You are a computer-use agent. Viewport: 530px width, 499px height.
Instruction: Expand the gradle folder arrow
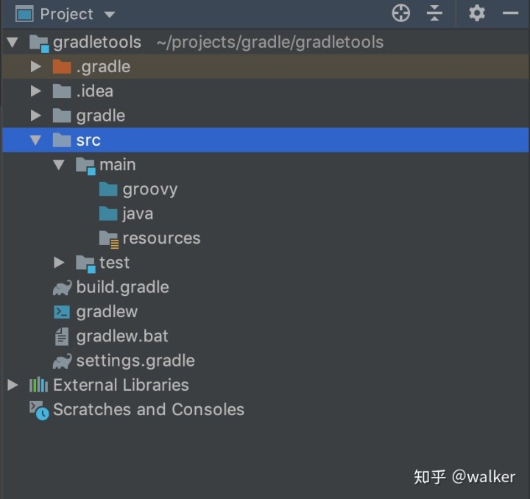35,116
